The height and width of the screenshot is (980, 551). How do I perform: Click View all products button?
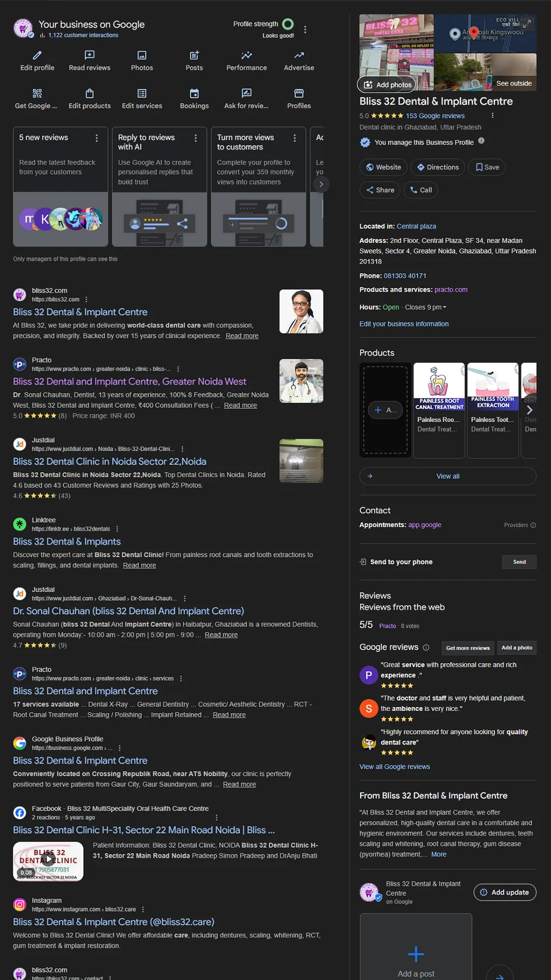click(447, 476)
